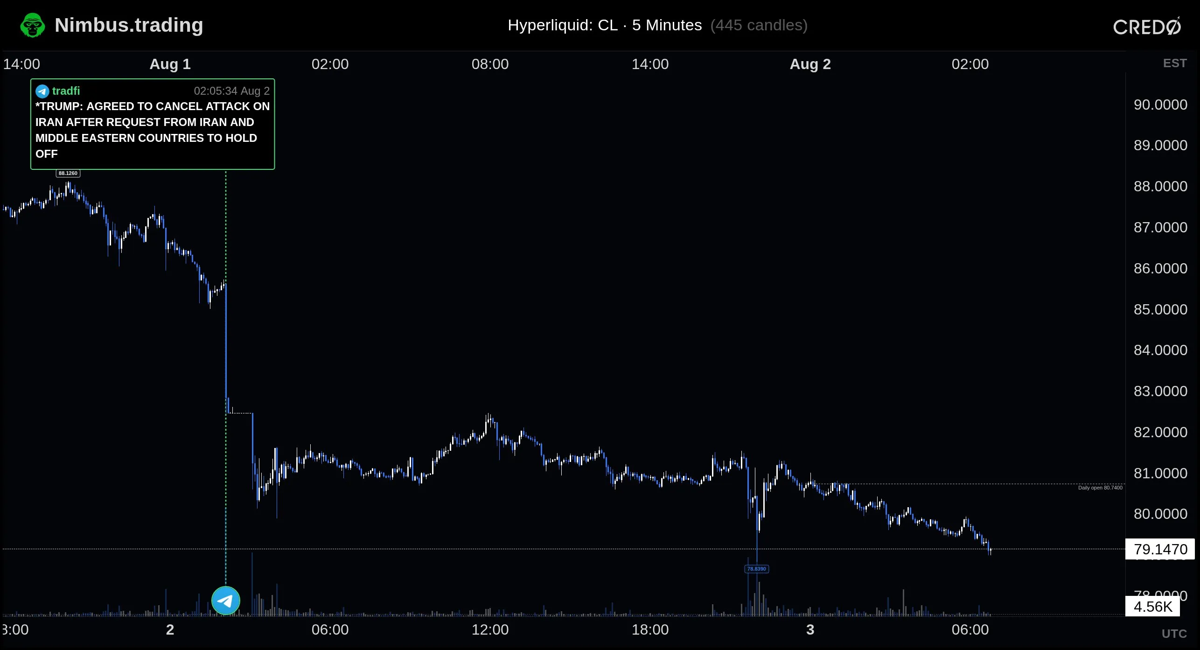Select the Aug 2 date on top axis
Screen dimensions: 1200x650
tap(810, 64)
